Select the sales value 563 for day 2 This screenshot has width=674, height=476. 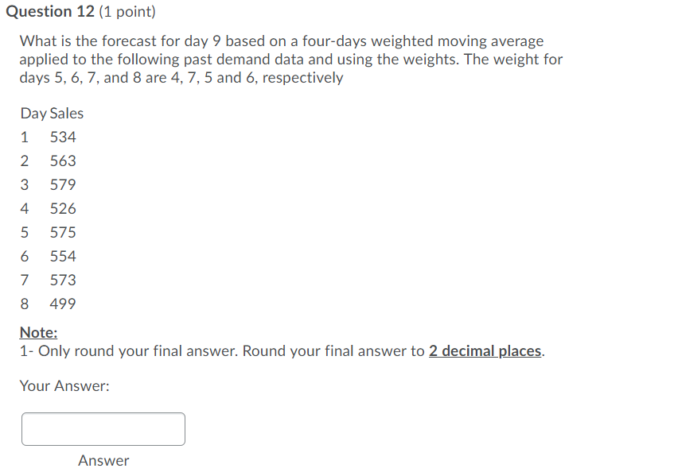pyautogui.click(x=64, y=161)
